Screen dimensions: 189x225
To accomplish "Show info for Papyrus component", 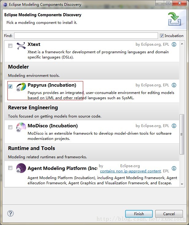I will pos(174,85).
